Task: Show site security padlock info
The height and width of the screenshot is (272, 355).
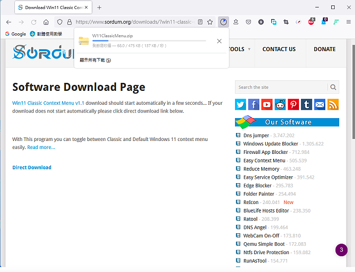Action: pyautogui.click(x=69, y=22)
